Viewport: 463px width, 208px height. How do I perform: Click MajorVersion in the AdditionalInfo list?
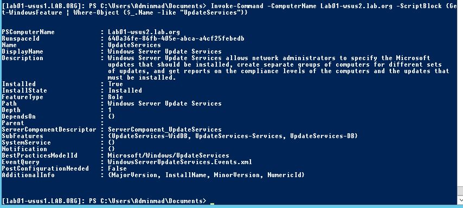pos(134,174)
